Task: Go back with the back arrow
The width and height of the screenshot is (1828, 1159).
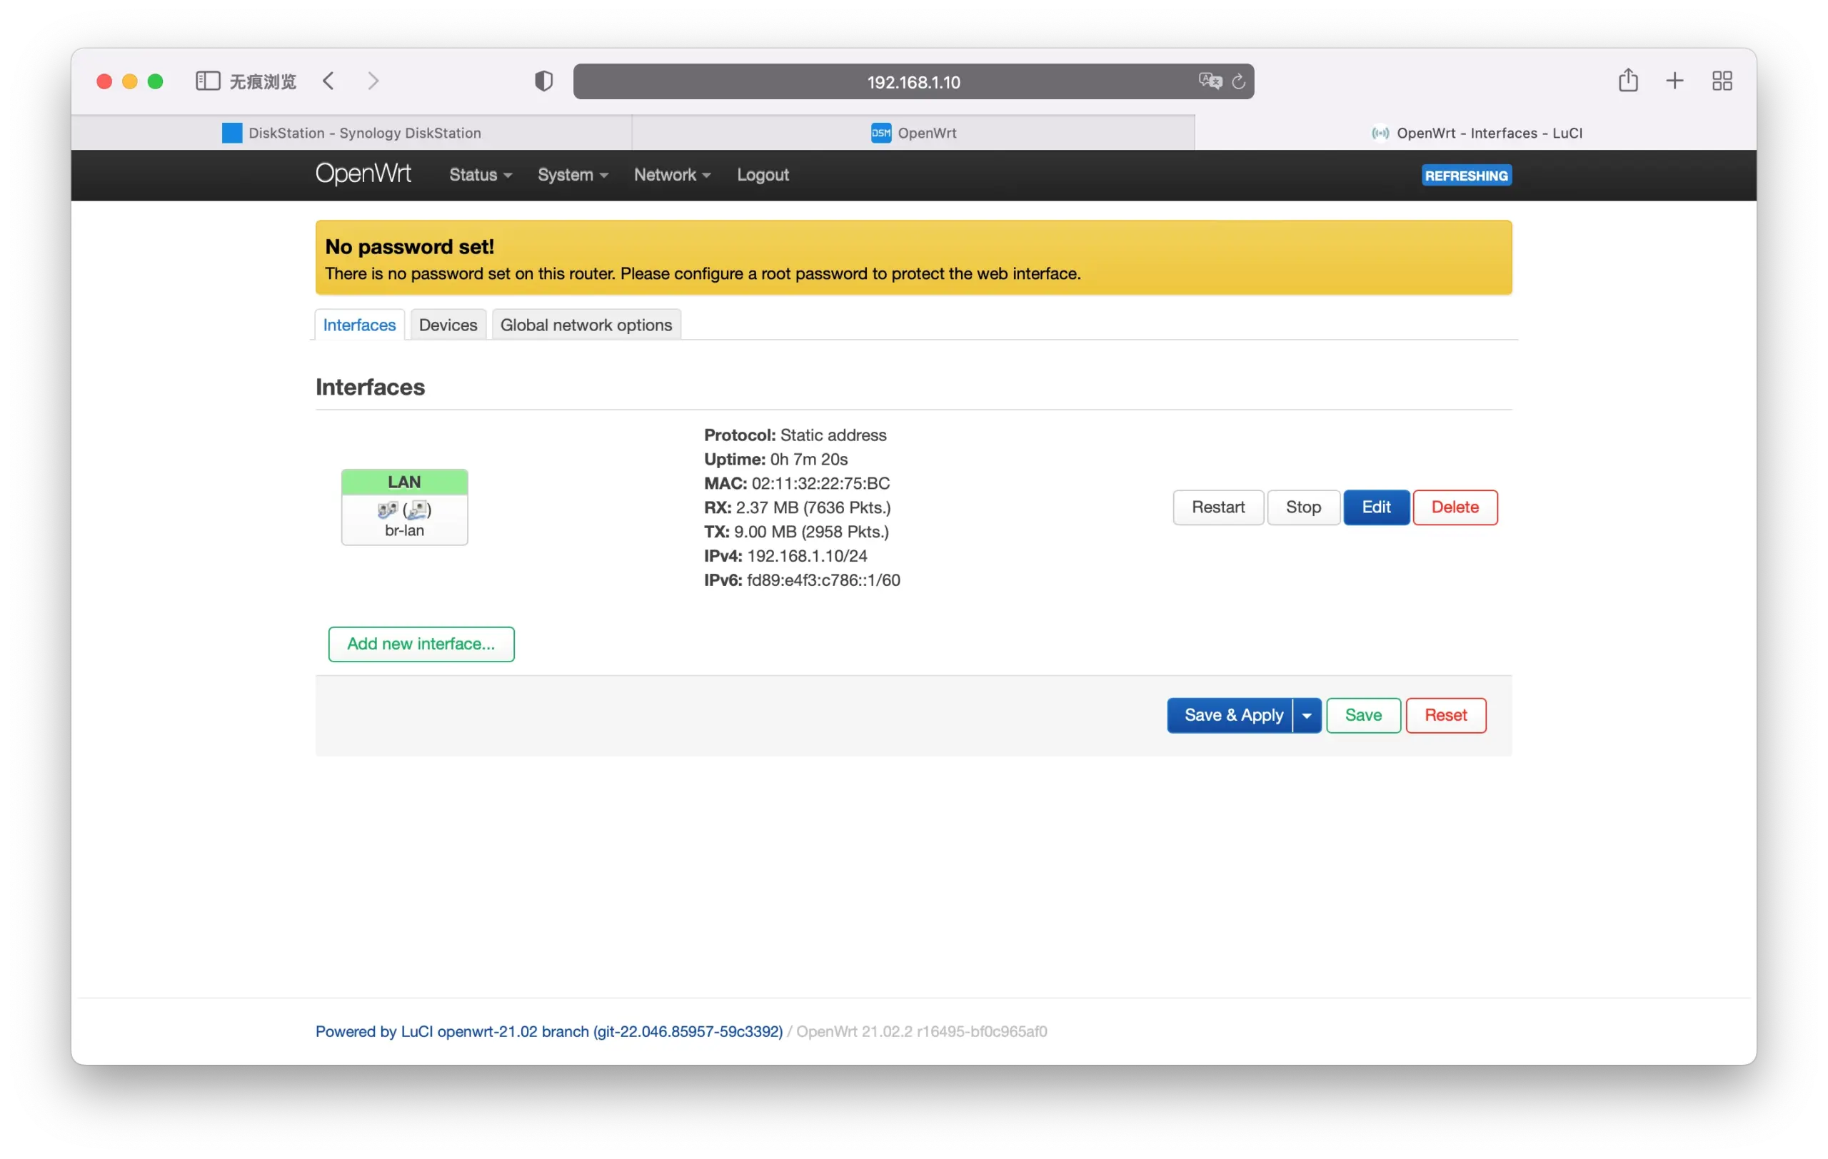Action: click(328, 81)
